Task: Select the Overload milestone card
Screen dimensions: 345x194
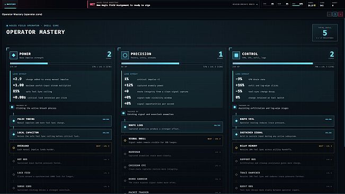Action: 60,148
